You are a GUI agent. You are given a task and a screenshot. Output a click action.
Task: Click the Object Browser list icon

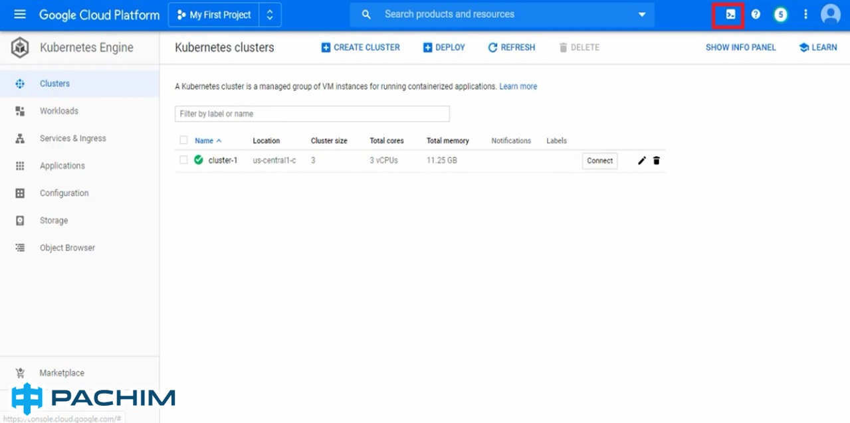[20, 248]
